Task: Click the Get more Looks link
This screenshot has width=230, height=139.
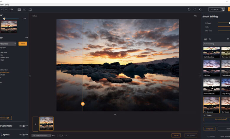Action: [217, 119]
